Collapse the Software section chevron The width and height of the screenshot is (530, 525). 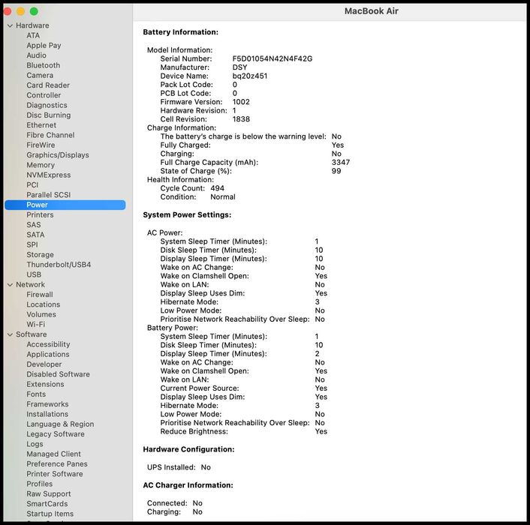[x=10, y=334]
